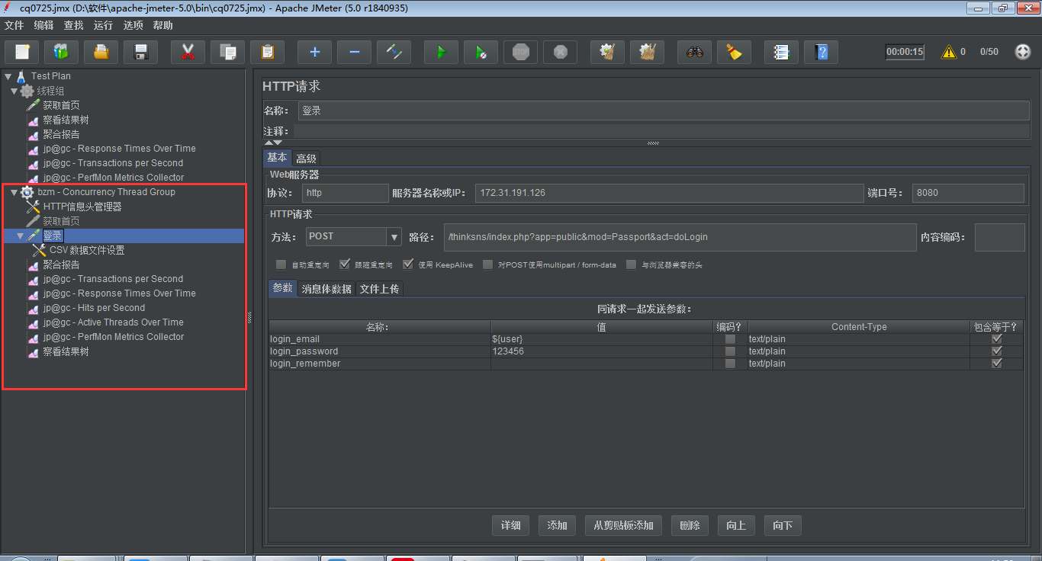
Task: Paste from clipboard via toolbar icon
Action: [267, 52]
